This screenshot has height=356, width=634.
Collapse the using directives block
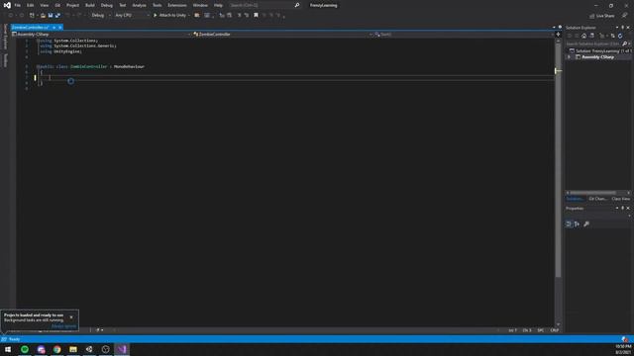[x=38, y=41]
